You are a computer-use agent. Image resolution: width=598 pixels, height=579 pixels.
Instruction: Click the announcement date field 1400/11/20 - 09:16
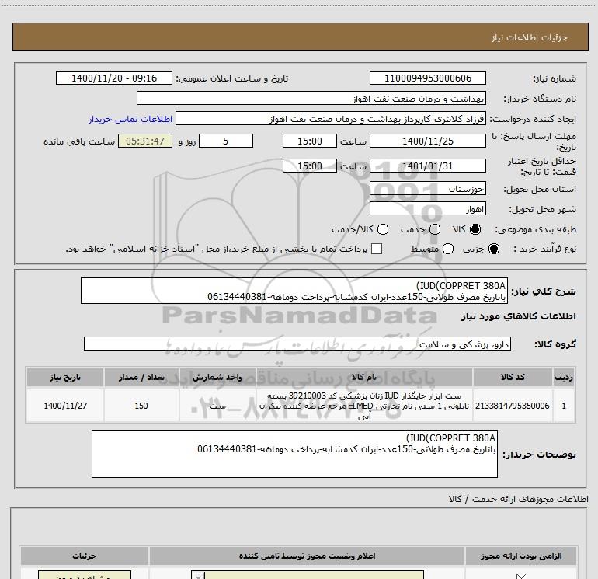pyautogui.click(x=114, y=78)
